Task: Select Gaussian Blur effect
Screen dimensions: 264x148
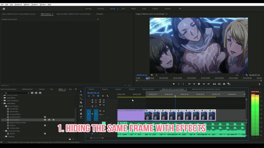Action: (x=15, y=120)
